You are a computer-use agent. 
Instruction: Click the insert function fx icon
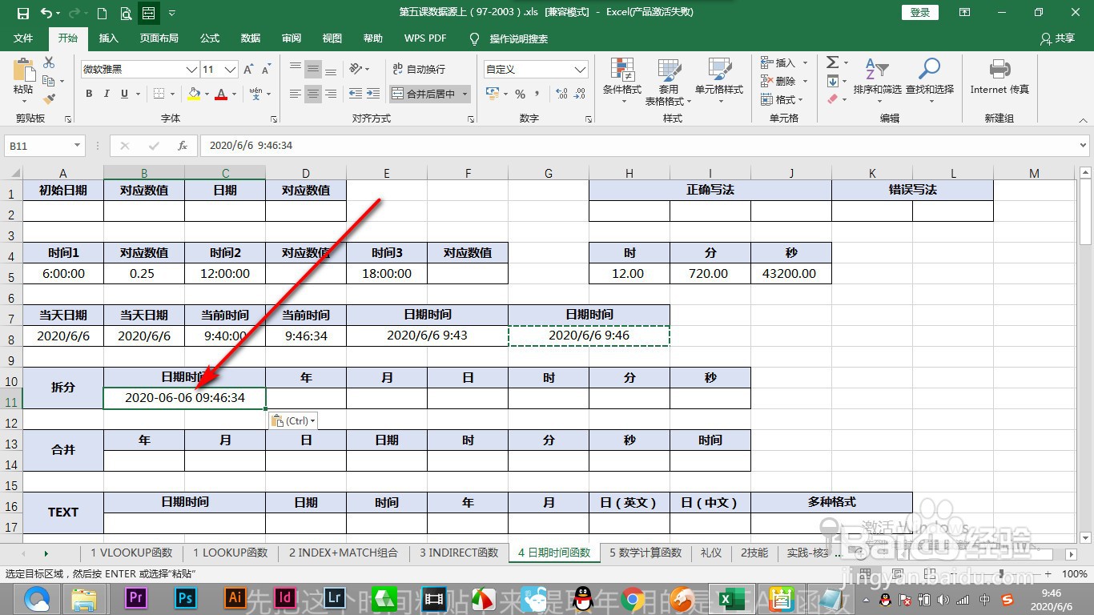(x=183, y=146)
